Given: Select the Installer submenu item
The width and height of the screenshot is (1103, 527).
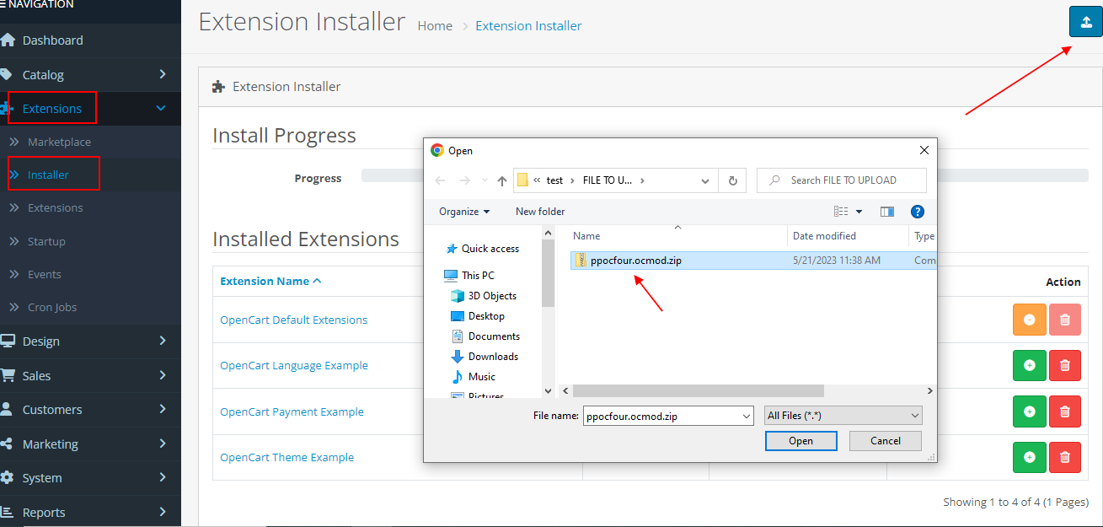Looking at the screenshot, I should coord(48,175).
